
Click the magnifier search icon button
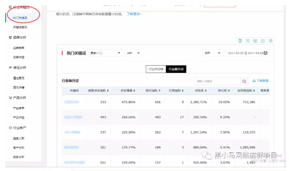pos(244,81)
